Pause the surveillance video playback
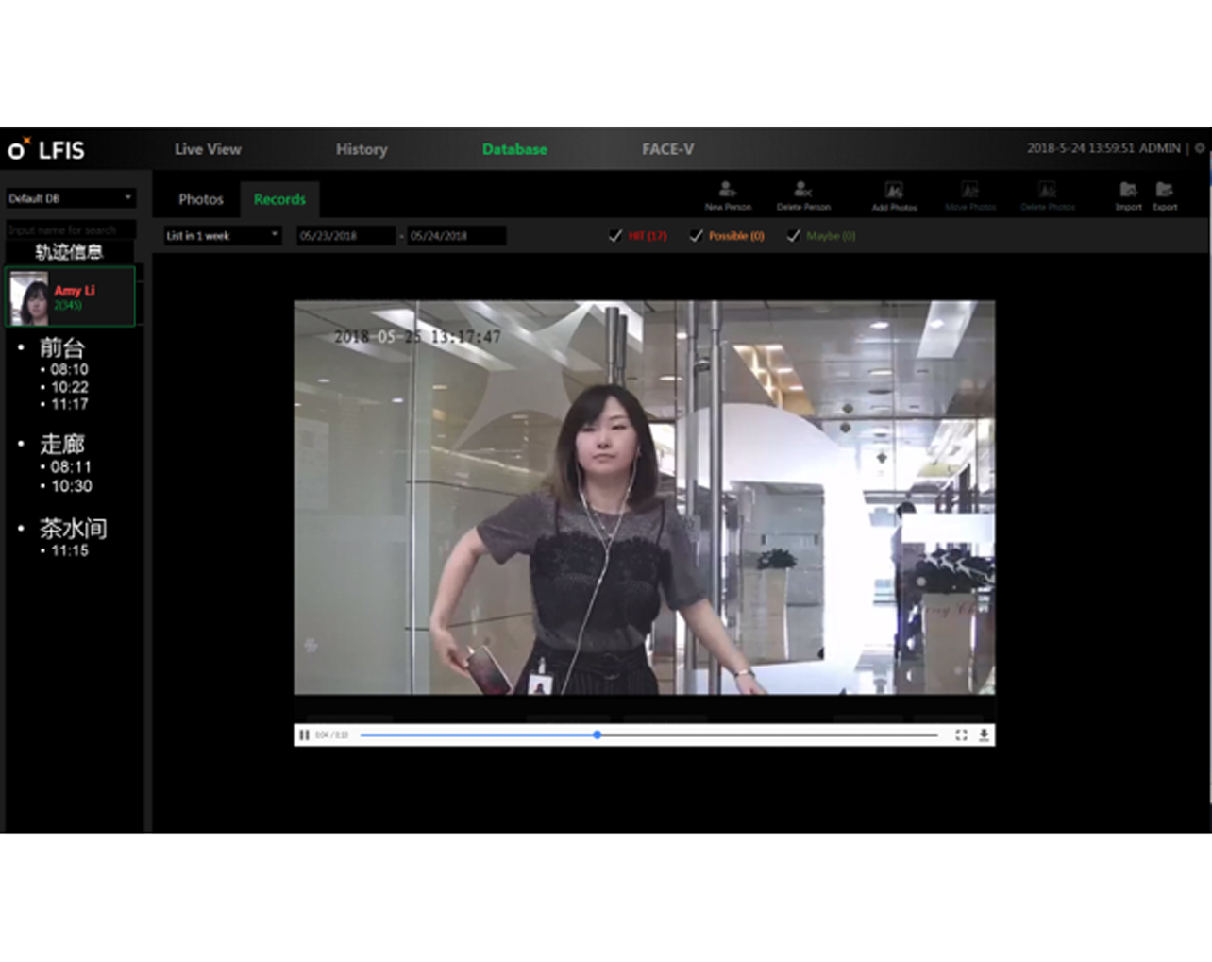The width and height of the screenshot is (1212, 962). click(x=304, y=734)
